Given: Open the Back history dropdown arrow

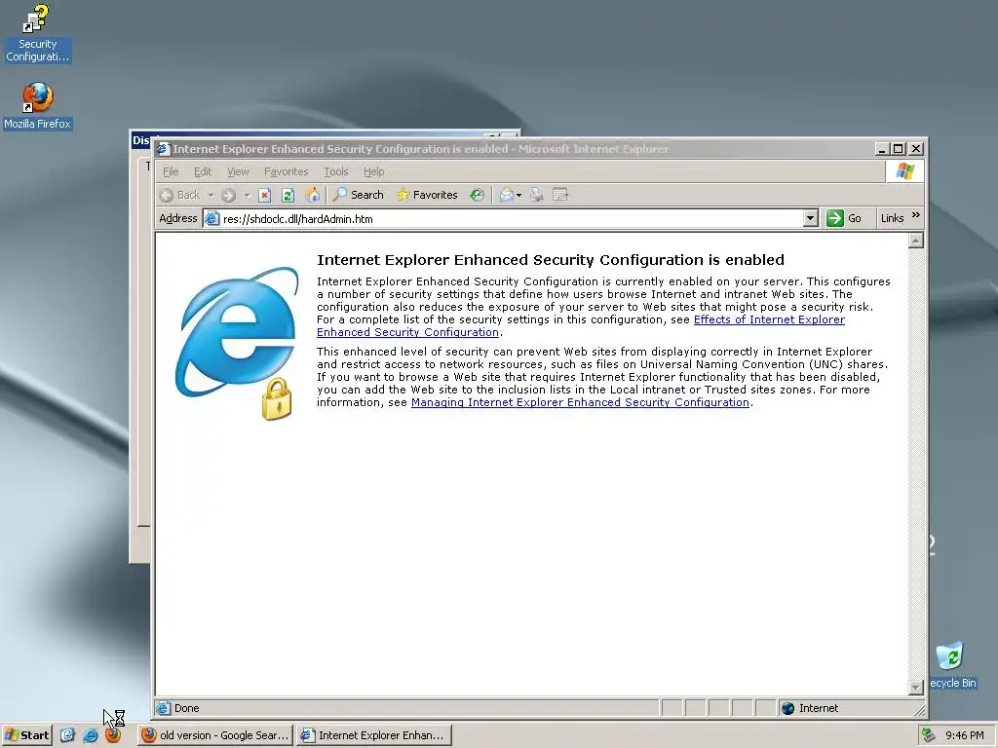Looking at the screenshot, I should point(211,195).
